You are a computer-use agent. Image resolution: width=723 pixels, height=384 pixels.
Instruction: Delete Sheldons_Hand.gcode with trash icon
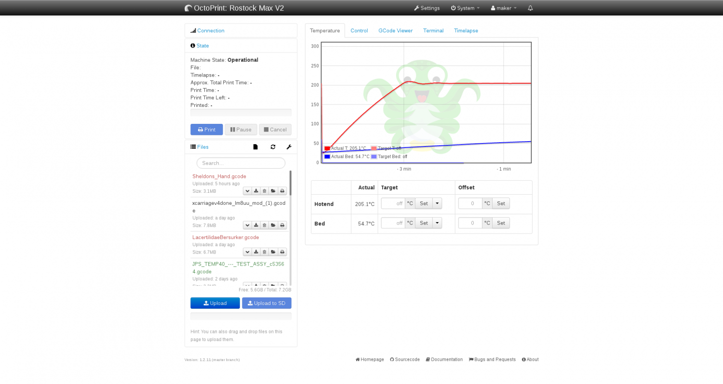click(265, 191)
